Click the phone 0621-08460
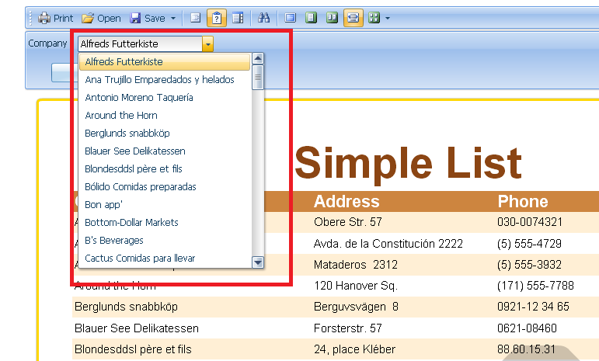599x361 pixels. [x=528, y=328]
